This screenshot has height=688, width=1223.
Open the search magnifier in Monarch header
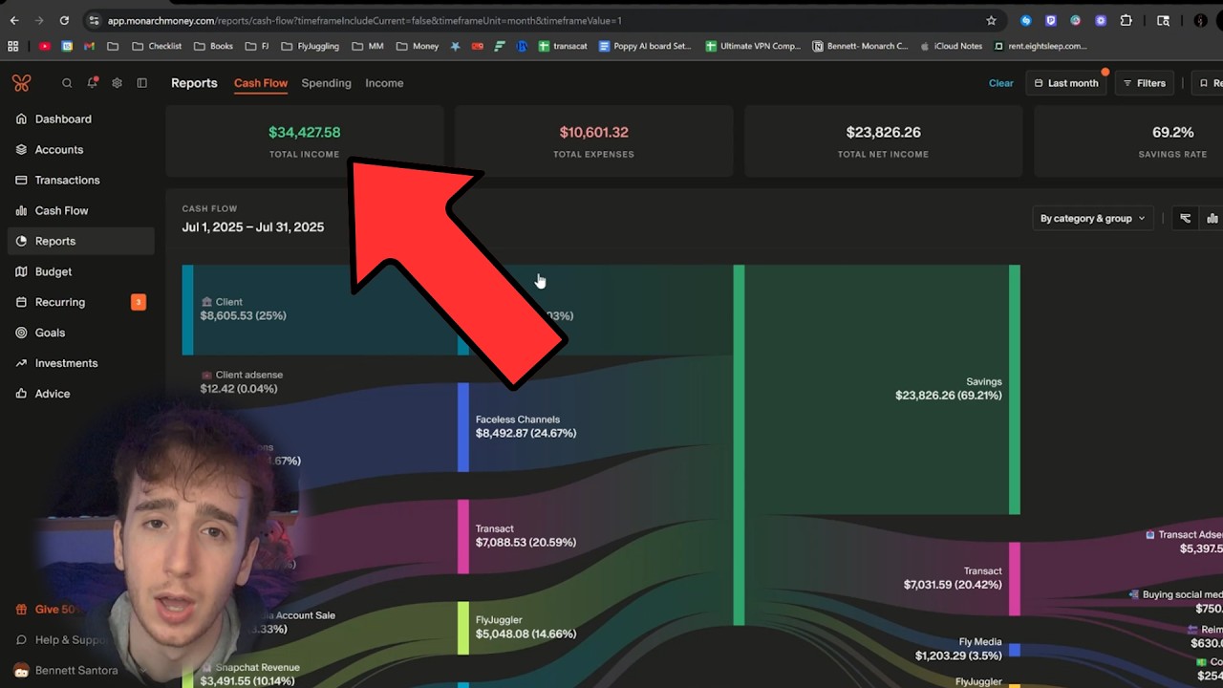[x=67, y=83]
